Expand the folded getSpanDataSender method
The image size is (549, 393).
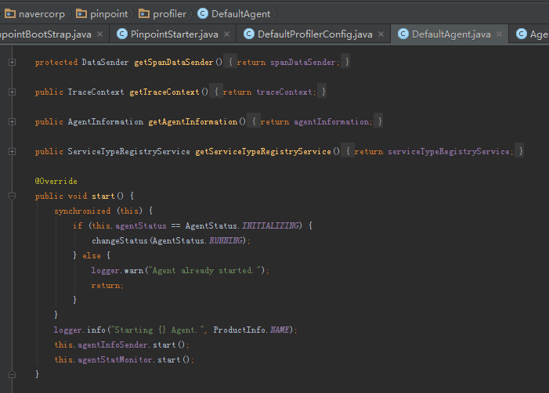13,62
